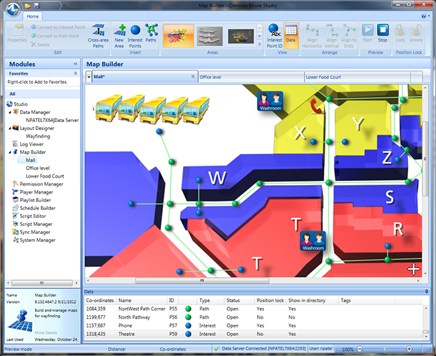Click the Delete command in Edit group
This screenshot has width=436, height=356.
click(40, 45)
